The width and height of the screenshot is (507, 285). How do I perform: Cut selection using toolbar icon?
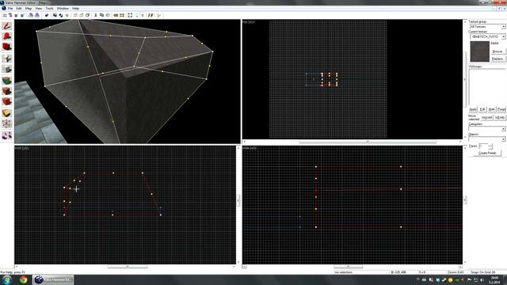[x=95, y=15]
